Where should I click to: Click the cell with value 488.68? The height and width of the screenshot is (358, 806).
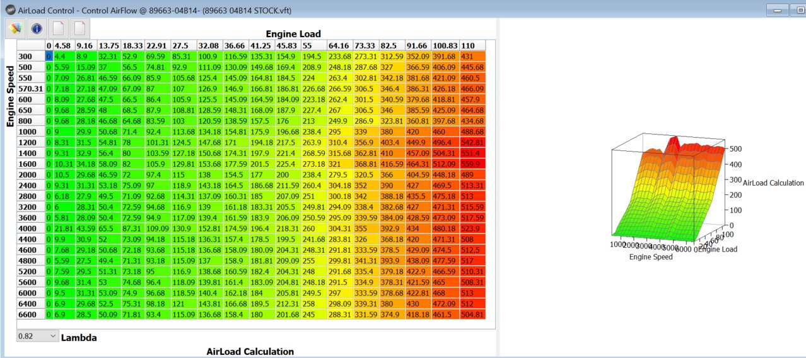point(472,131)
